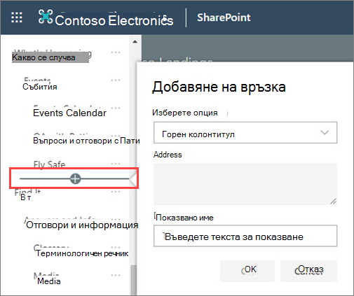Click the Отказ button
The width and height of the screenshot is (354, 296).
(x=308, y=271)
